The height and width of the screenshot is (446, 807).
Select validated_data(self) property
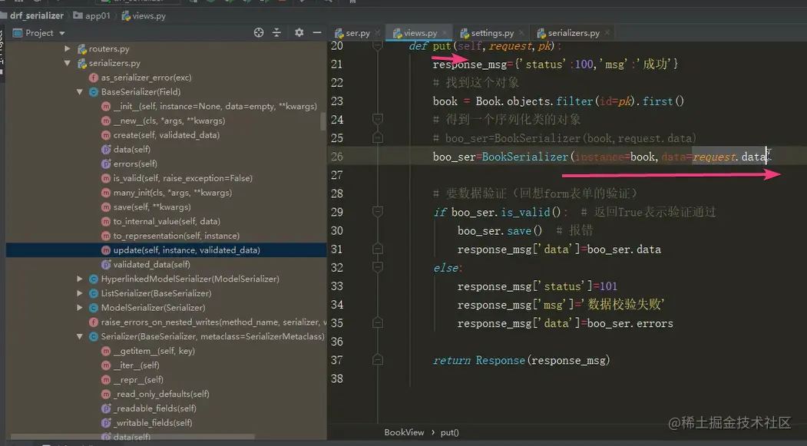(151, 264)
